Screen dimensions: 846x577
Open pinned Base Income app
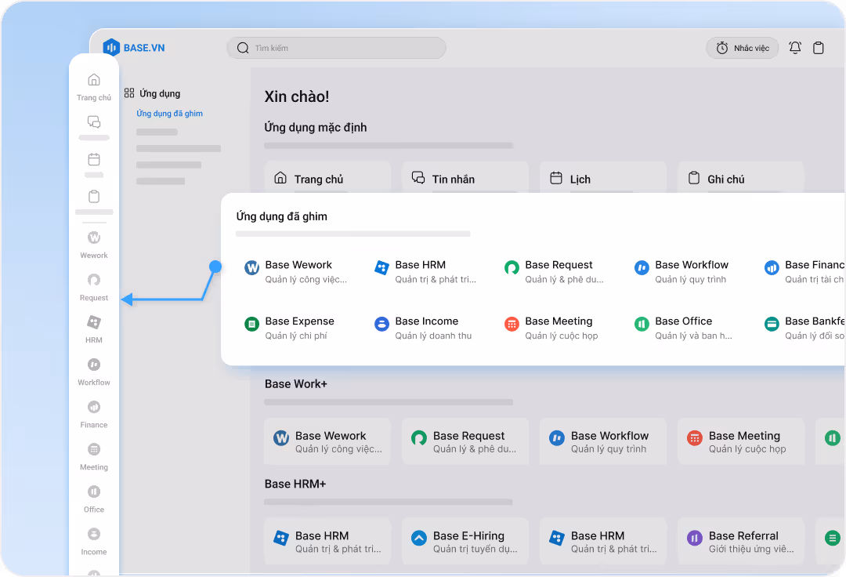pyautogui.click(x=424, y=328)
